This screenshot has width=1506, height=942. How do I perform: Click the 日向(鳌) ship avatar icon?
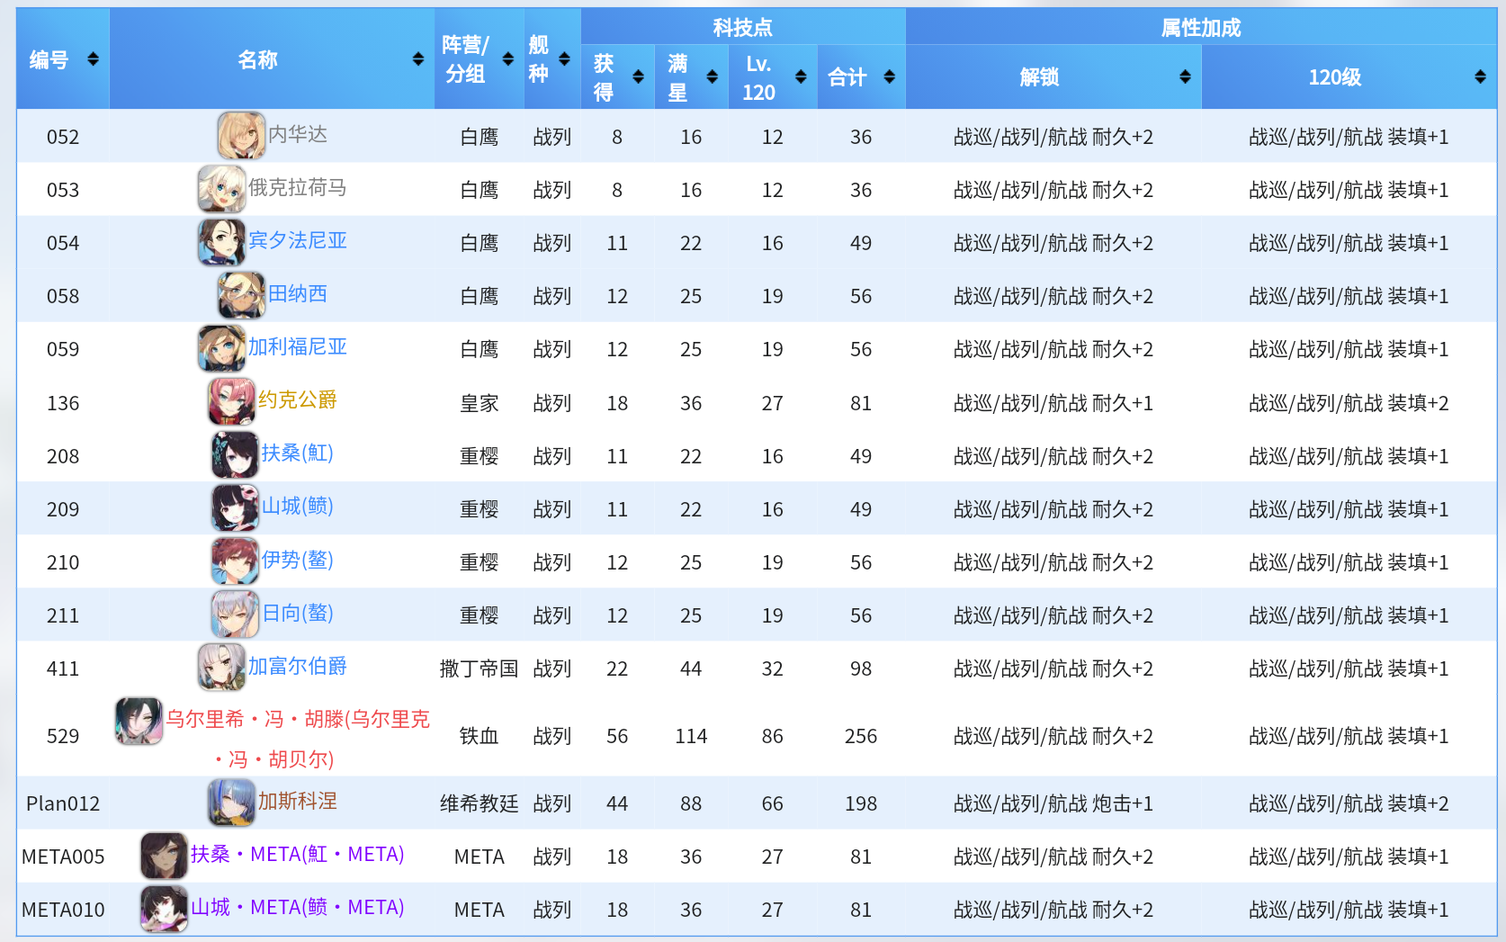[x=235, y=613]
